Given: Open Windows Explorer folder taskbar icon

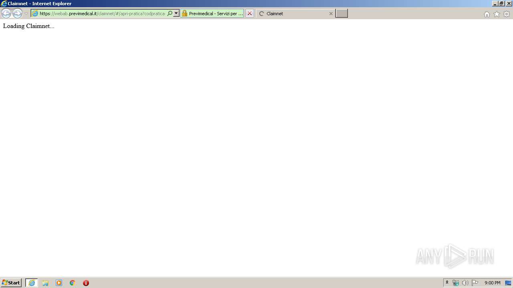Looking at the screenshot, I should 45,283.
